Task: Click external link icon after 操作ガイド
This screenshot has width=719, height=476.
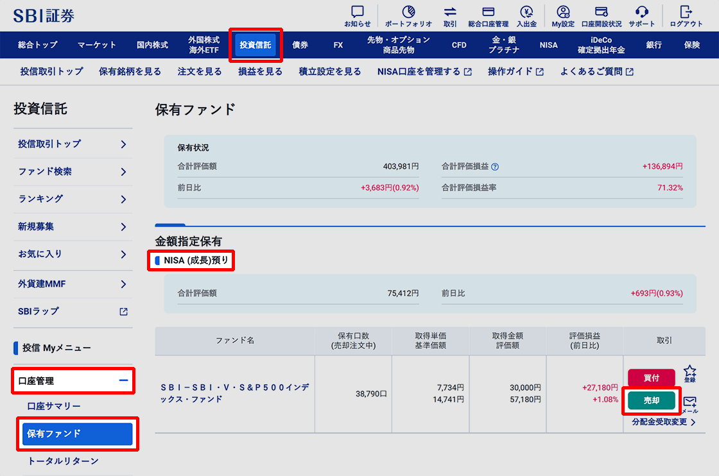Action: coord(540,72)
